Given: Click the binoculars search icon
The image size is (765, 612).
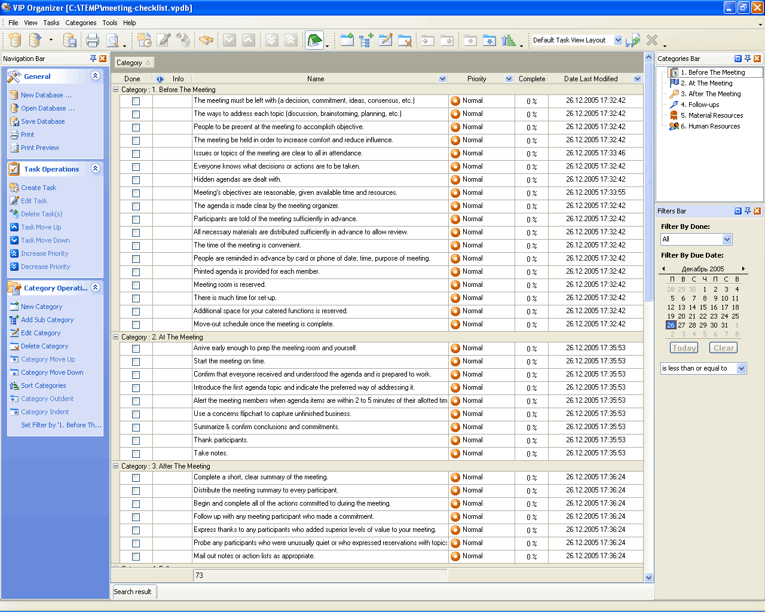Looking at the screenshot, I should [x=206, y=41].
